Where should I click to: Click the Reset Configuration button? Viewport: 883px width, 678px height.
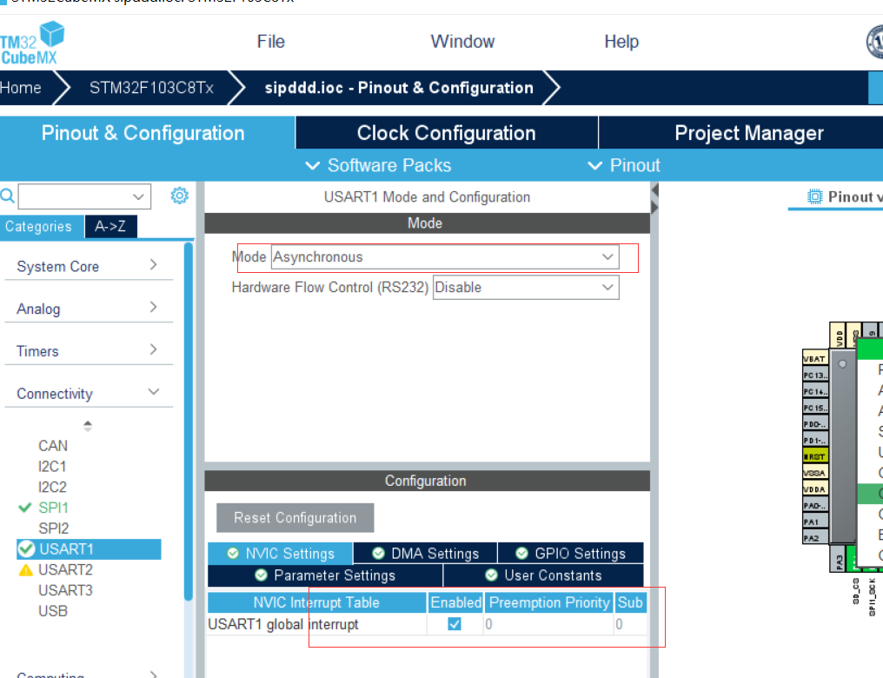[x=295, y=517]
